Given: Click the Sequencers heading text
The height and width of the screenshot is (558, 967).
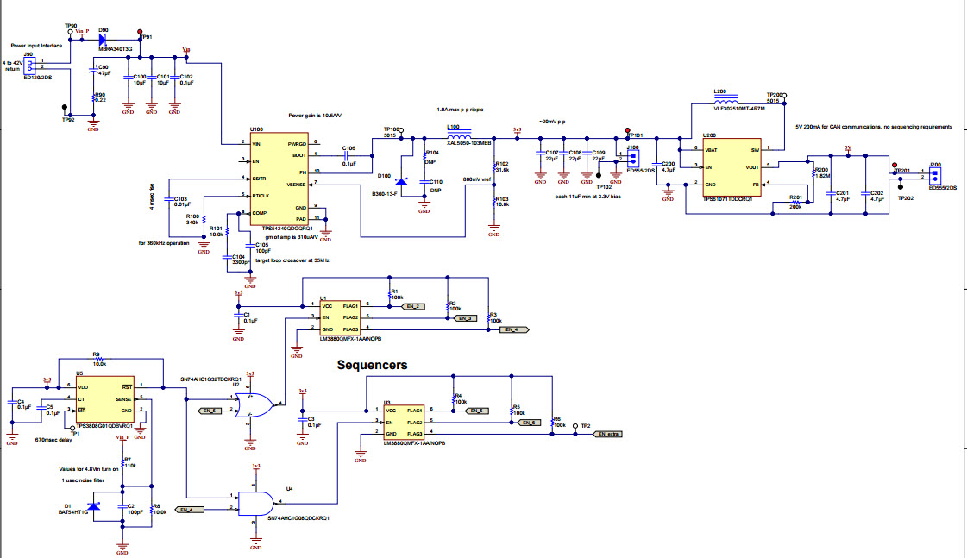Looking at the screenshot, I should (x=372, y=365).
